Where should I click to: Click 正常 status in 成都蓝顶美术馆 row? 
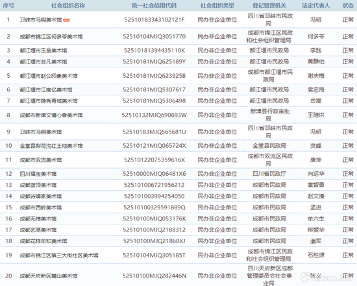click(x=348, y=185)
